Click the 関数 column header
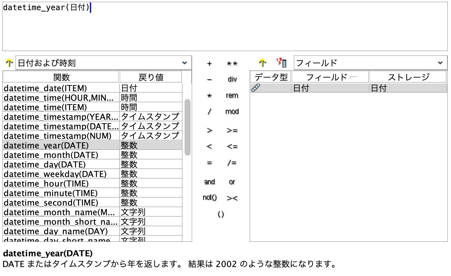 61,77
